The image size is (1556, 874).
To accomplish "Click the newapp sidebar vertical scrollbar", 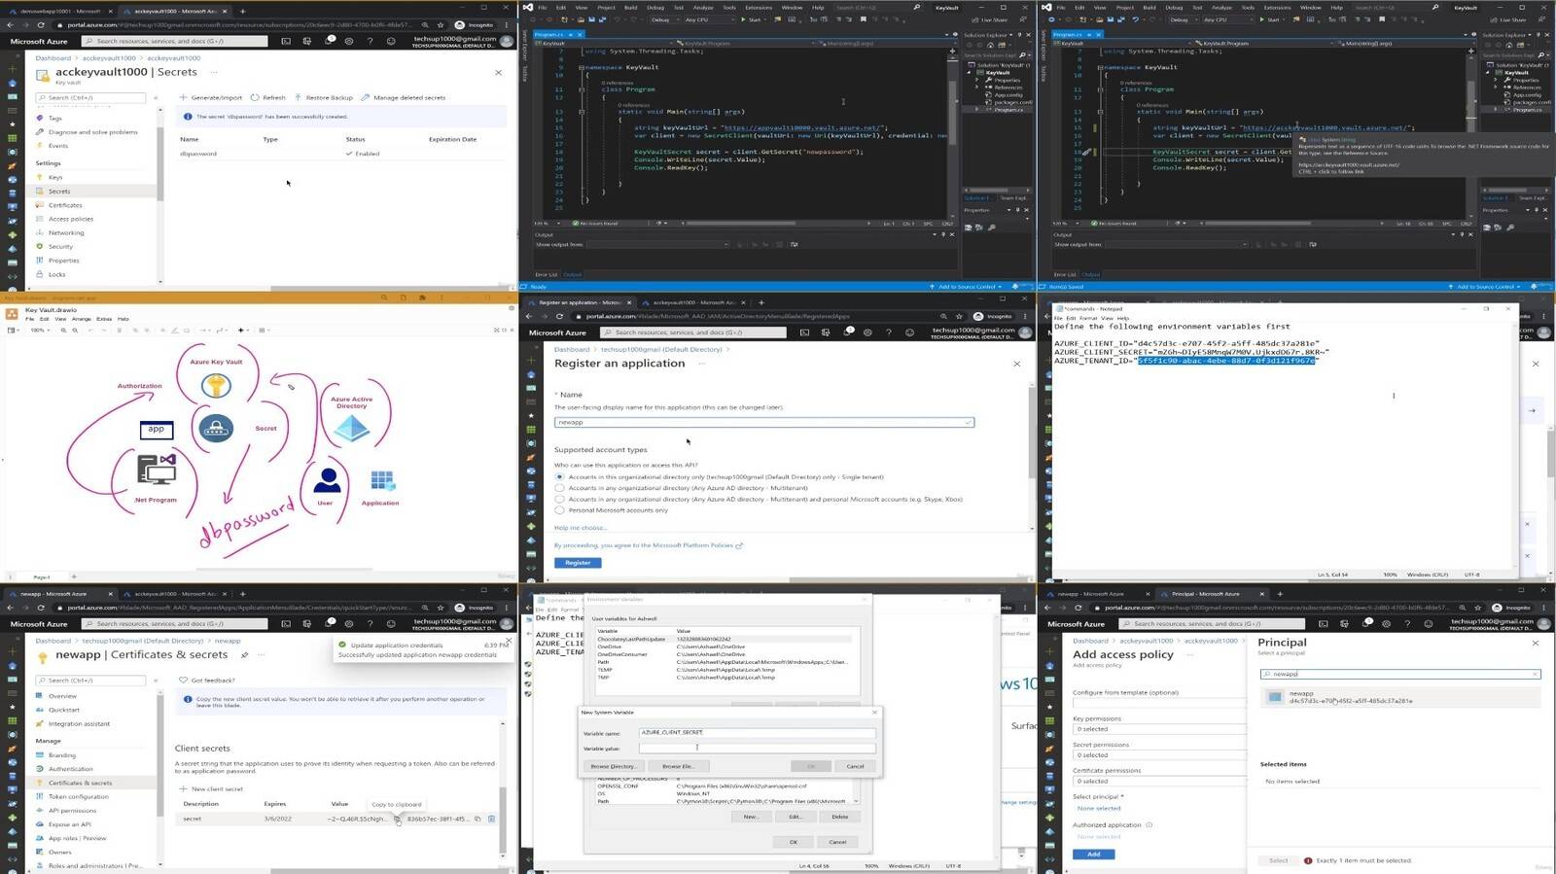I will coord(159,753).
